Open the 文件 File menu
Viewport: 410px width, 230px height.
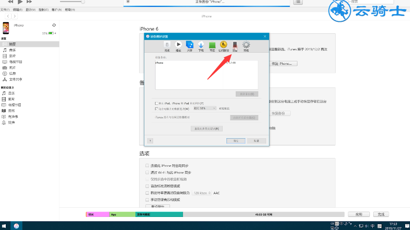(x=5, y=10)
